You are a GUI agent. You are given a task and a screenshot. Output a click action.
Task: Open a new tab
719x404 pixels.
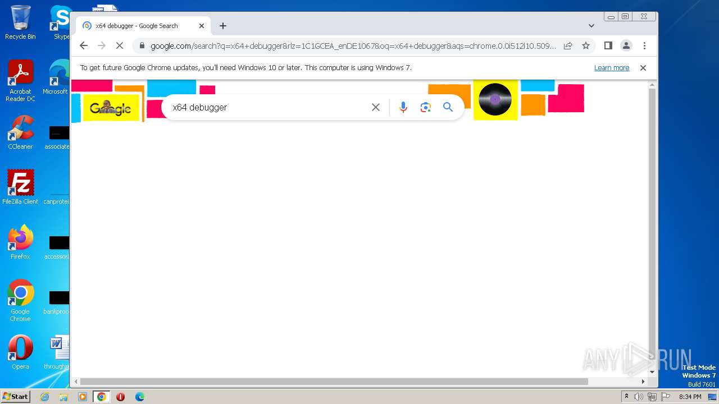223,26
